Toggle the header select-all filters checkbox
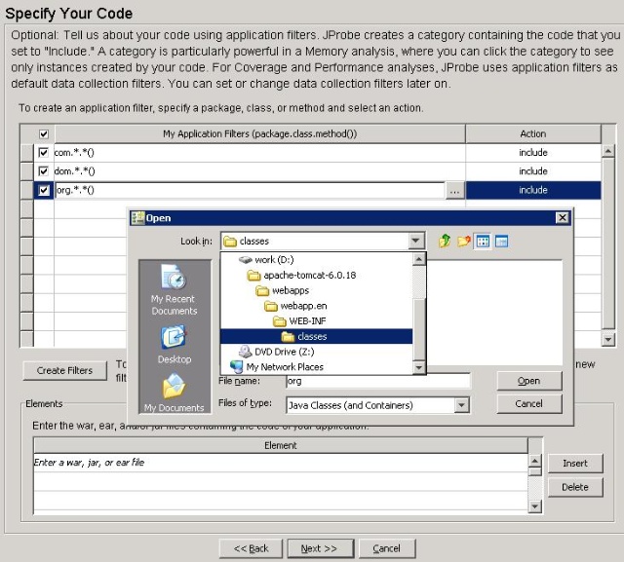This screenshot has width=624, height=562. tap(43, 134)
